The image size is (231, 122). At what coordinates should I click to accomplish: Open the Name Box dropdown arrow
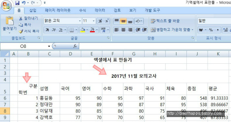(49, 46)
